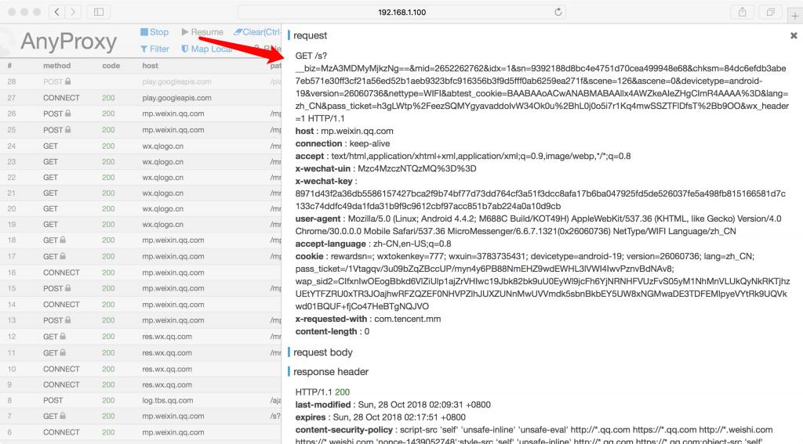
Task: Open row 18 GET mp.weixin.qq.com
Action: coord(141,240)
